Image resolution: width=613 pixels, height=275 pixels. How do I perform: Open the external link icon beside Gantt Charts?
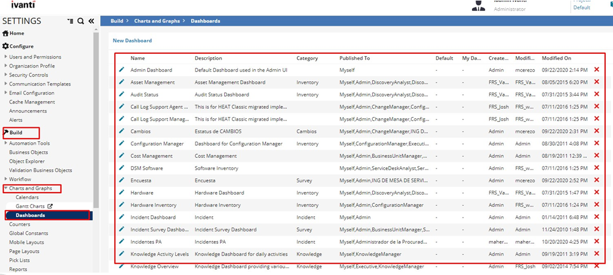(50, 206)
